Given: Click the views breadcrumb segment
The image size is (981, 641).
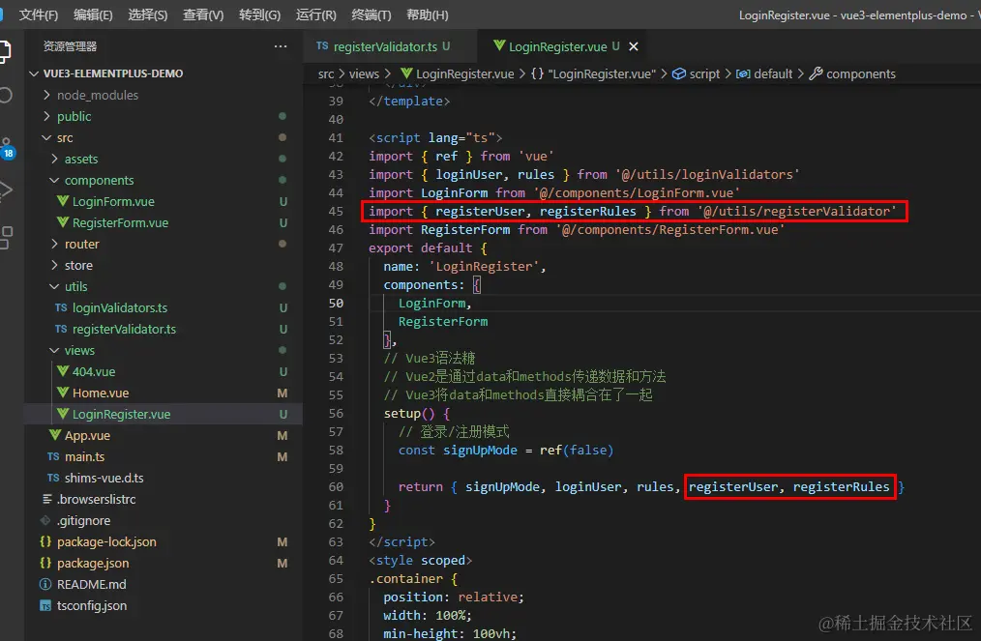Looking at the screenshot, I should click(364, 73).
